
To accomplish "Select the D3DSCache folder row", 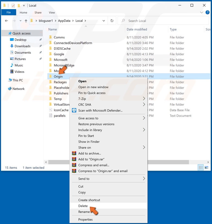I will pos(129,49).
